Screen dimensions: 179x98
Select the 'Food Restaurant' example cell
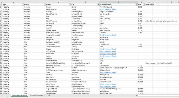pyautogui.click(x=119, y=7)
